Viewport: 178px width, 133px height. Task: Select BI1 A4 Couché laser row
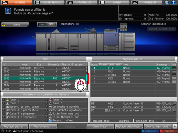click(x=133, y=104)
